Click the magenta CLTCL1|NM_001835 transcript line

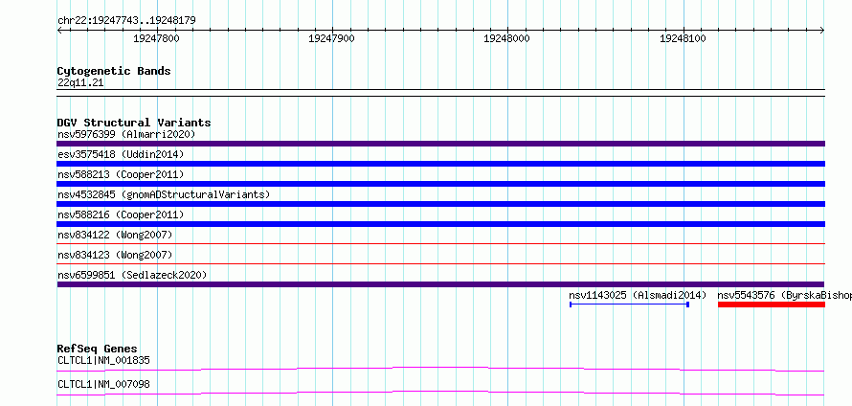(x=440, y=369)
